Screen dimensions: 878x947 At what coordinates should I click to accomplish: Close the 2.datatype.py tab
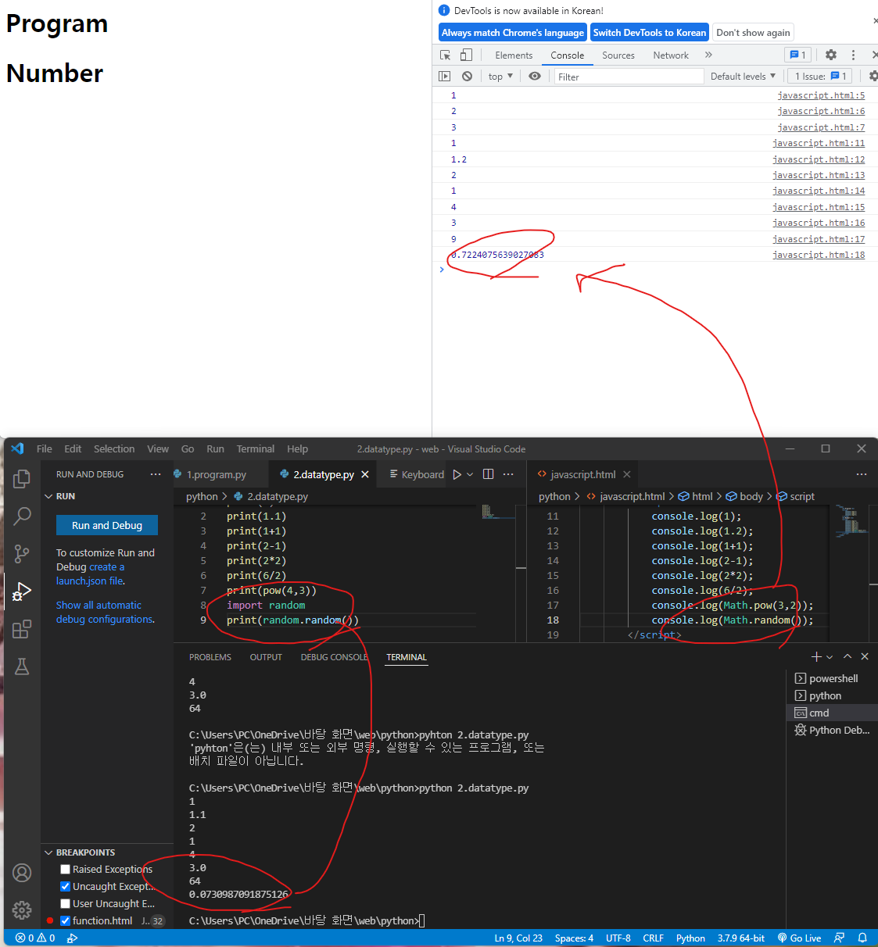coord(365,474)
